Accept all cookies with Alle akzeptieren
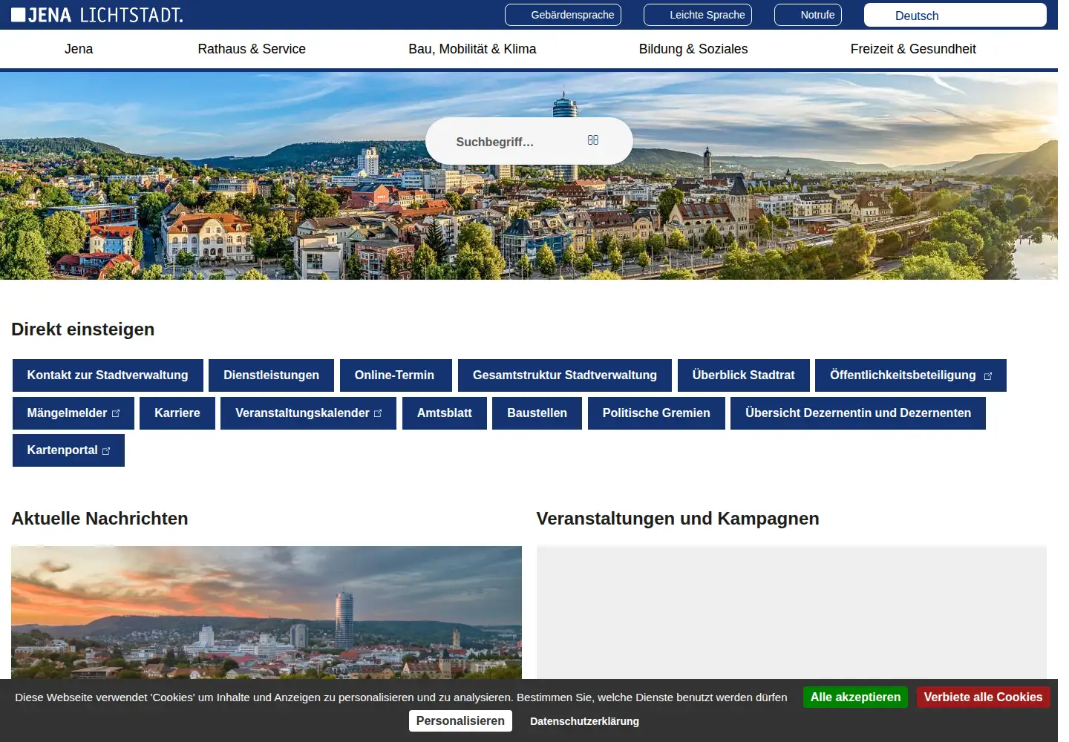This screenshot has width=1069, height=742. click(x=855, y=697)
